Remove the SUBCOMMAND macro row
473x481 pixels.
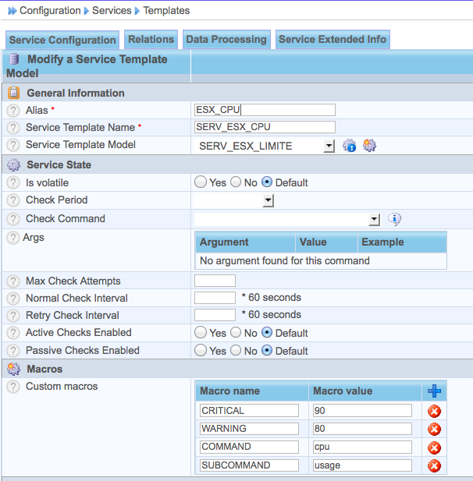click(434, 465)
